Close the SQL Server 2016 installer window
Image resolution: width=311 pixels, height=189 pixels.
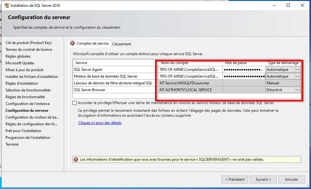(x=302, y=5)
